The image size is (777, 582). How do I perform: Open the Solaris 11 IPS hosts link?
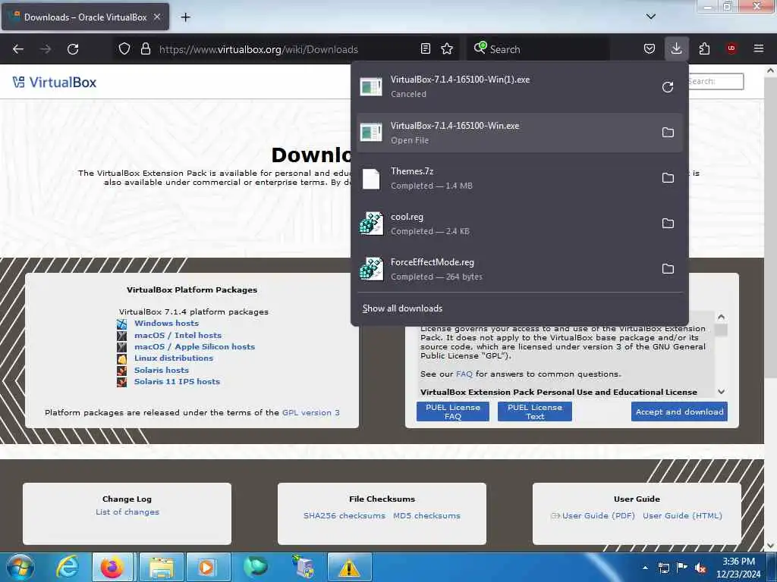tap(177, 382)
